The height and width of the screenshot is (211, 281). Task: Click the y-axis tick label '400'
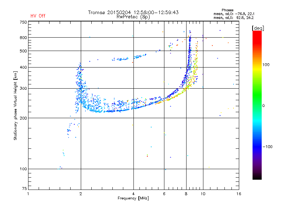[23, 68]
